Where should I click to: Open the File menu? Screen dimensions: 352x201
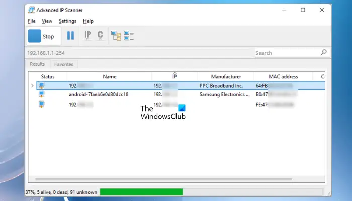click(x=31, y=21)
